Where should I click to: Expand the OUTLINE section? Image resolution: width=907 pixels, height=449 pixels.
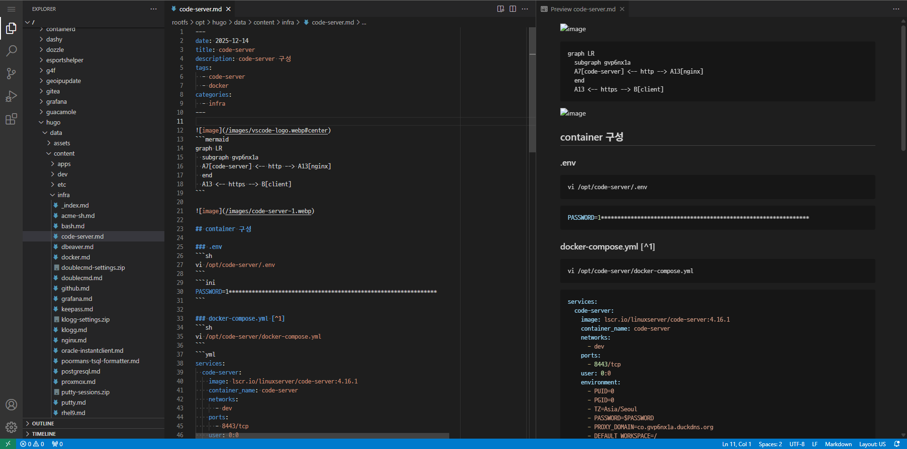click(x=43, y=424)
